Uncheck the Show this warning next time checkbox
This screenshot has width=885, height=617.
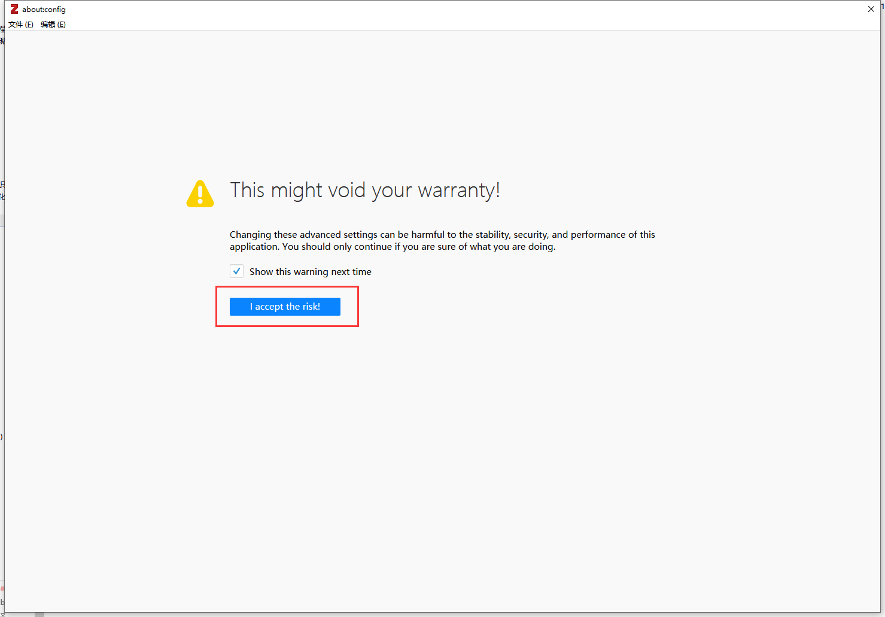coord(237,271)
